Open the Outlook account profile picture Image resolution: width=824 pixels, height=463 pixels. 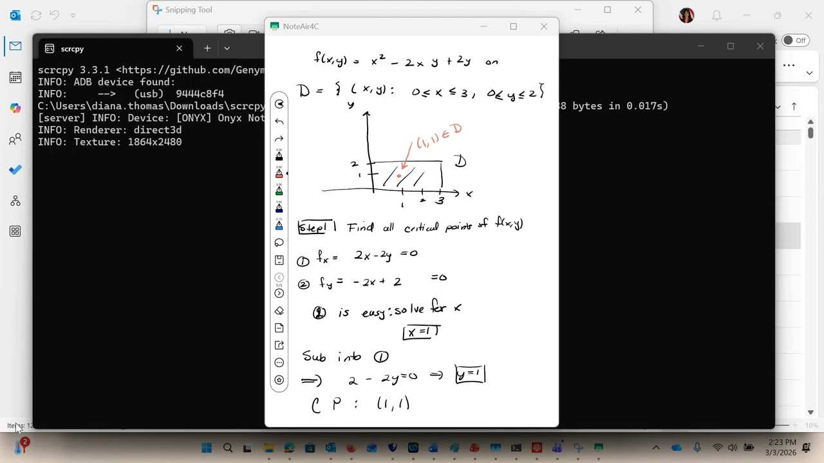point(686,15)
